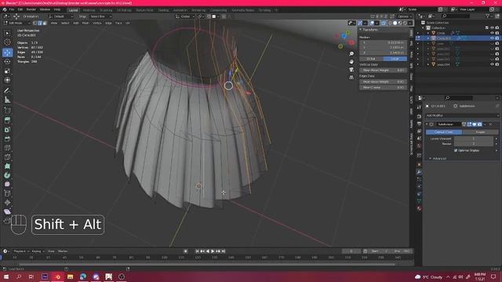Switch to the Sculpting workspace tab
This screenshot has width=502, height=282.
(106, 10)
